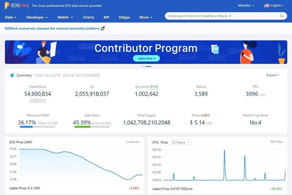Go to the Charts page
The width and height of the screenshot is (292, 195).
[89, 17]
